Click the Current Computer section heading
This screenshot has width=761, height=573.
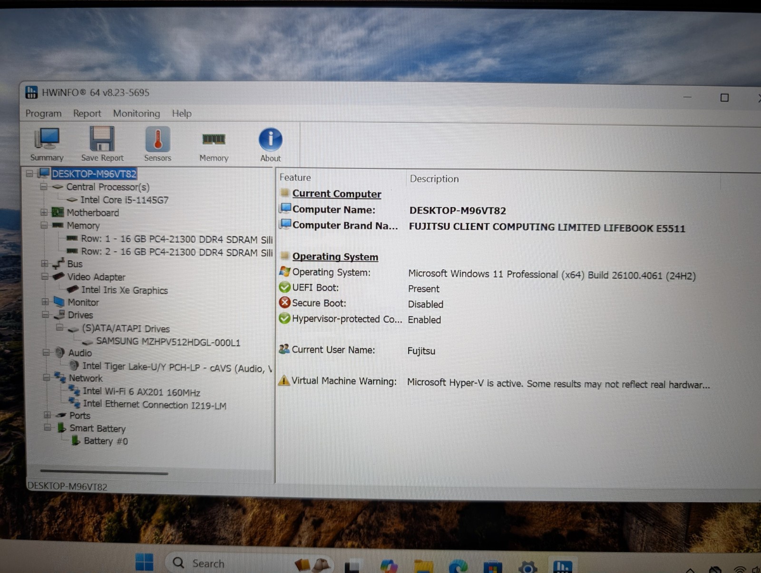(337, 194)
